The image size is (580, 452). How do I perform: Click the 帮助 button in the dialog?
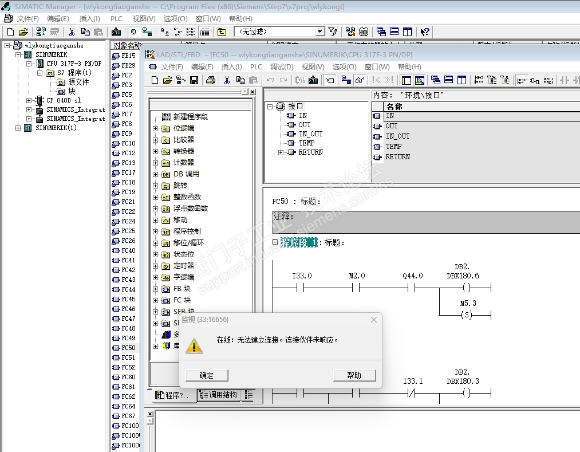tap(354, 375)
